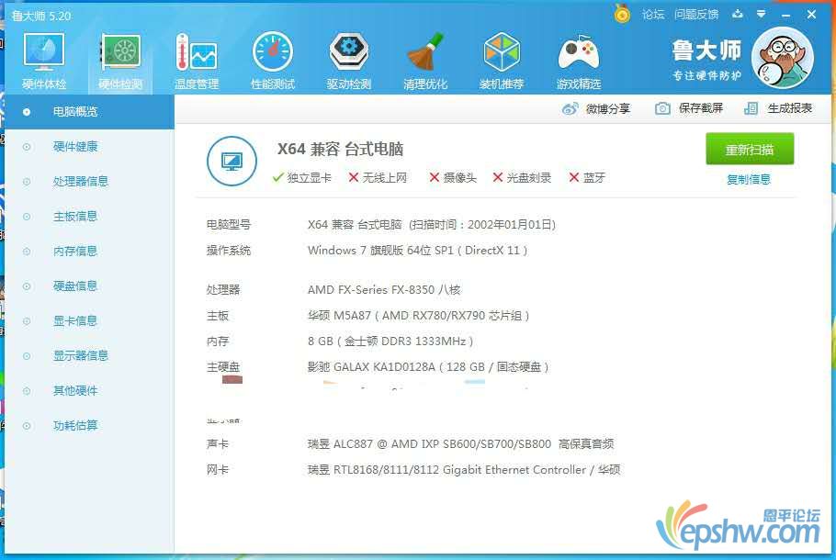Click the 声卡 label
Image resolution: width=836 pixels, height=560 pixels.
[218, 443]
